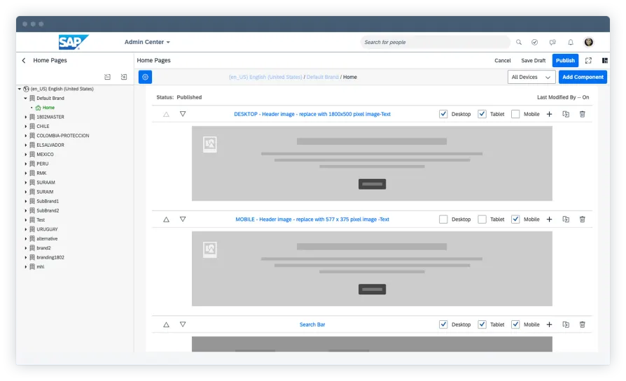
Task: Enable Mobile checkbox for DESKTOP Header image
Action: 515,114
